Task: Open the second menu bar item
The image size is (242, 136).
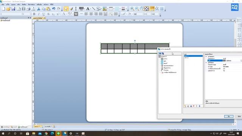Action: [8, 5]
